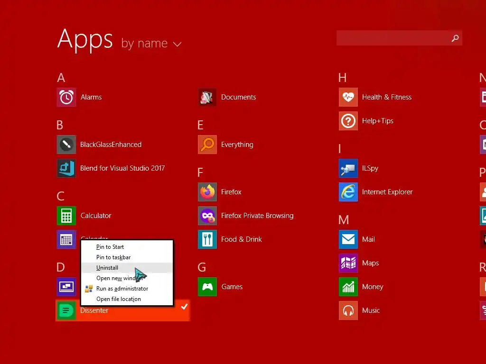Click letter header G

coord(202,267)
